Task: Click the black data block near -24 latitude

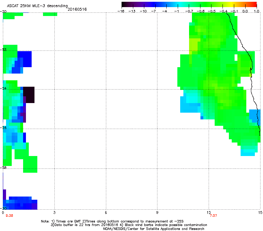Action: (x=29, y=95)
